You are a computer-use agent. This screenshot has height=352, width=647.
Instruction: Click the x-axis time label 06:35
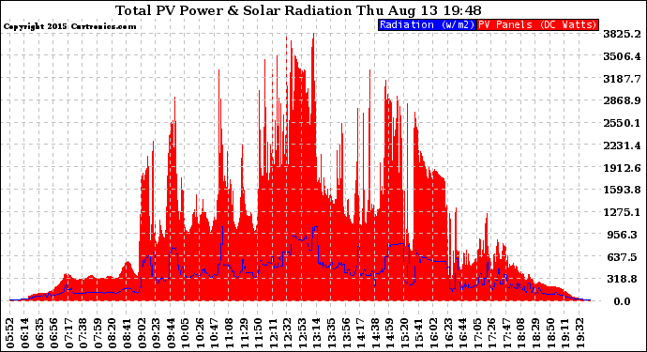[40, 333]
